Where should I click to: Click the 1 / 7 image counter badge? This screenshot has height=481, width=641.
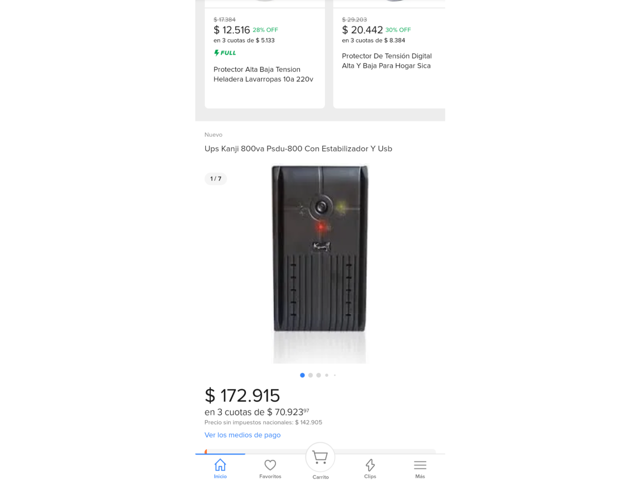pos(216,179)
